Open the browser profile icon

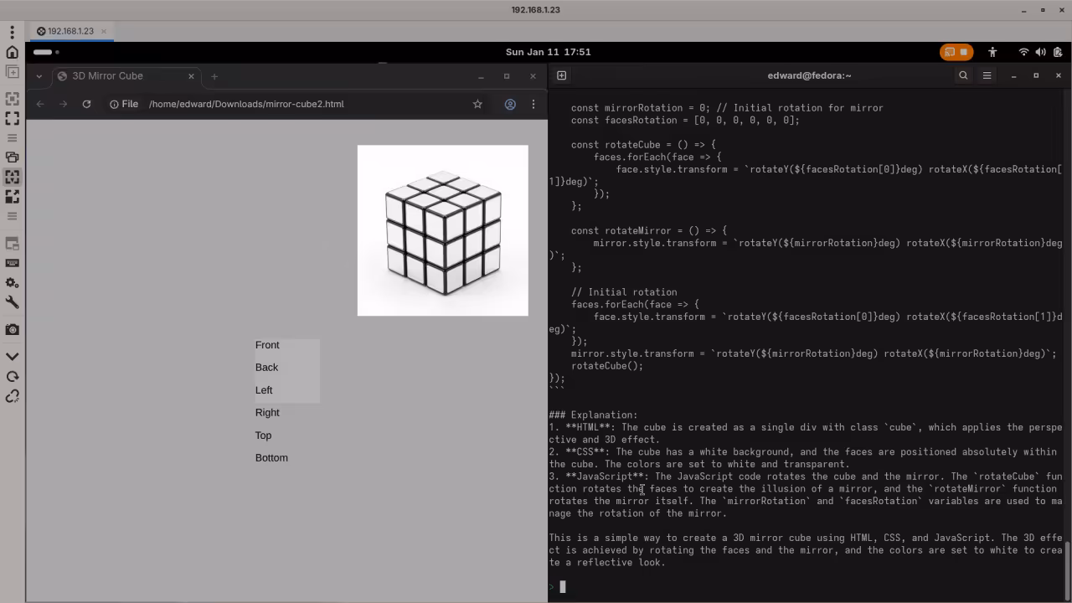[509, 104]
